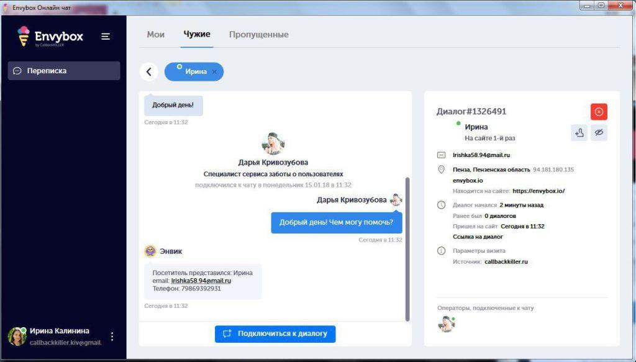
Task: Click the Параметры визита label
Action: click(x=479, y=250)
